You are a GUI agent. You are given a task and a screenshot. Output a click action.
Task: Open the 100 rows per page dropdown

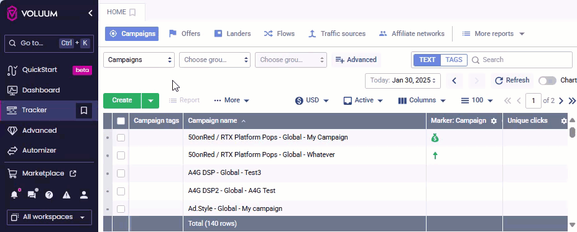(477, 100)
